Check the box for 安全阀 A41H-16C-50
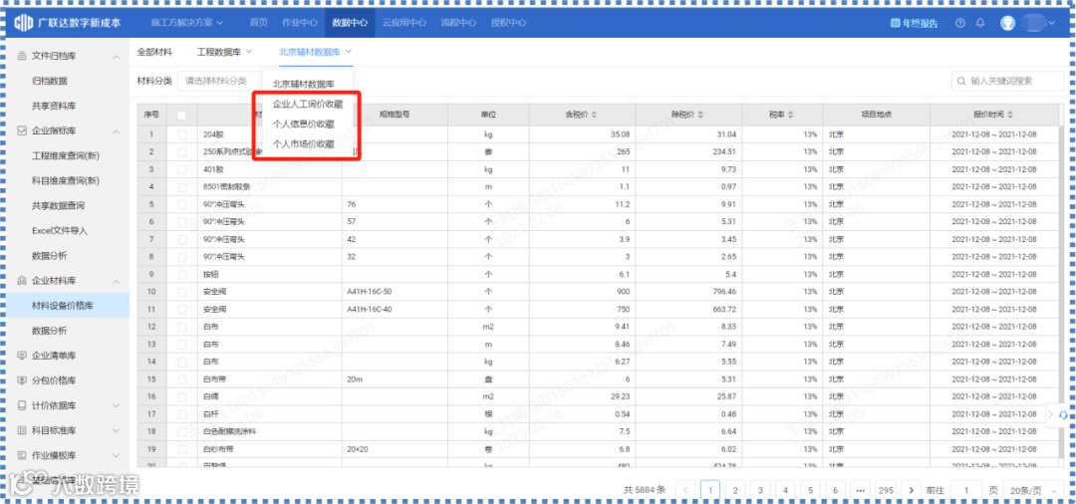This screenshot has height=504, width=1076. click(182, 292)
